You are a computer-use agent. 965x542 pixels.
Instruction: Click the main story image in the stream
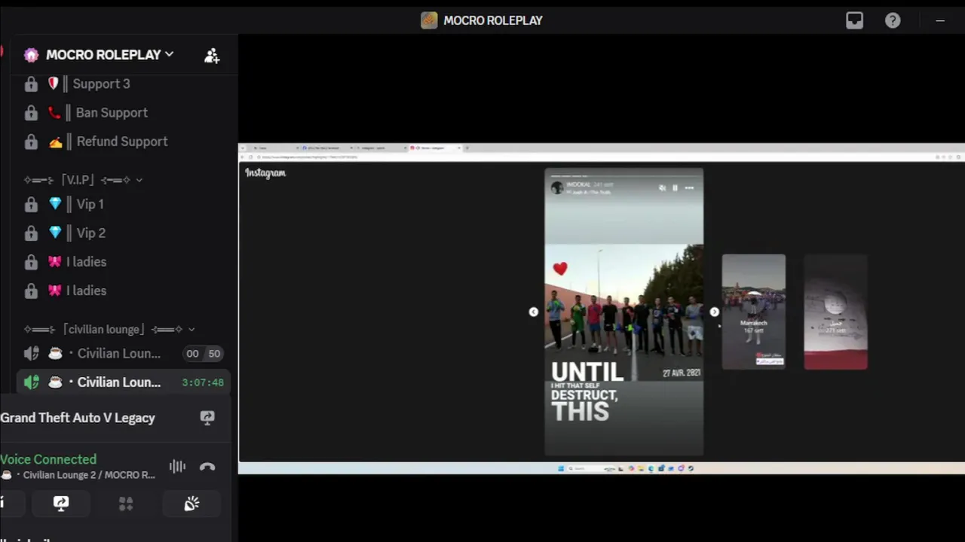click(624, 312)
